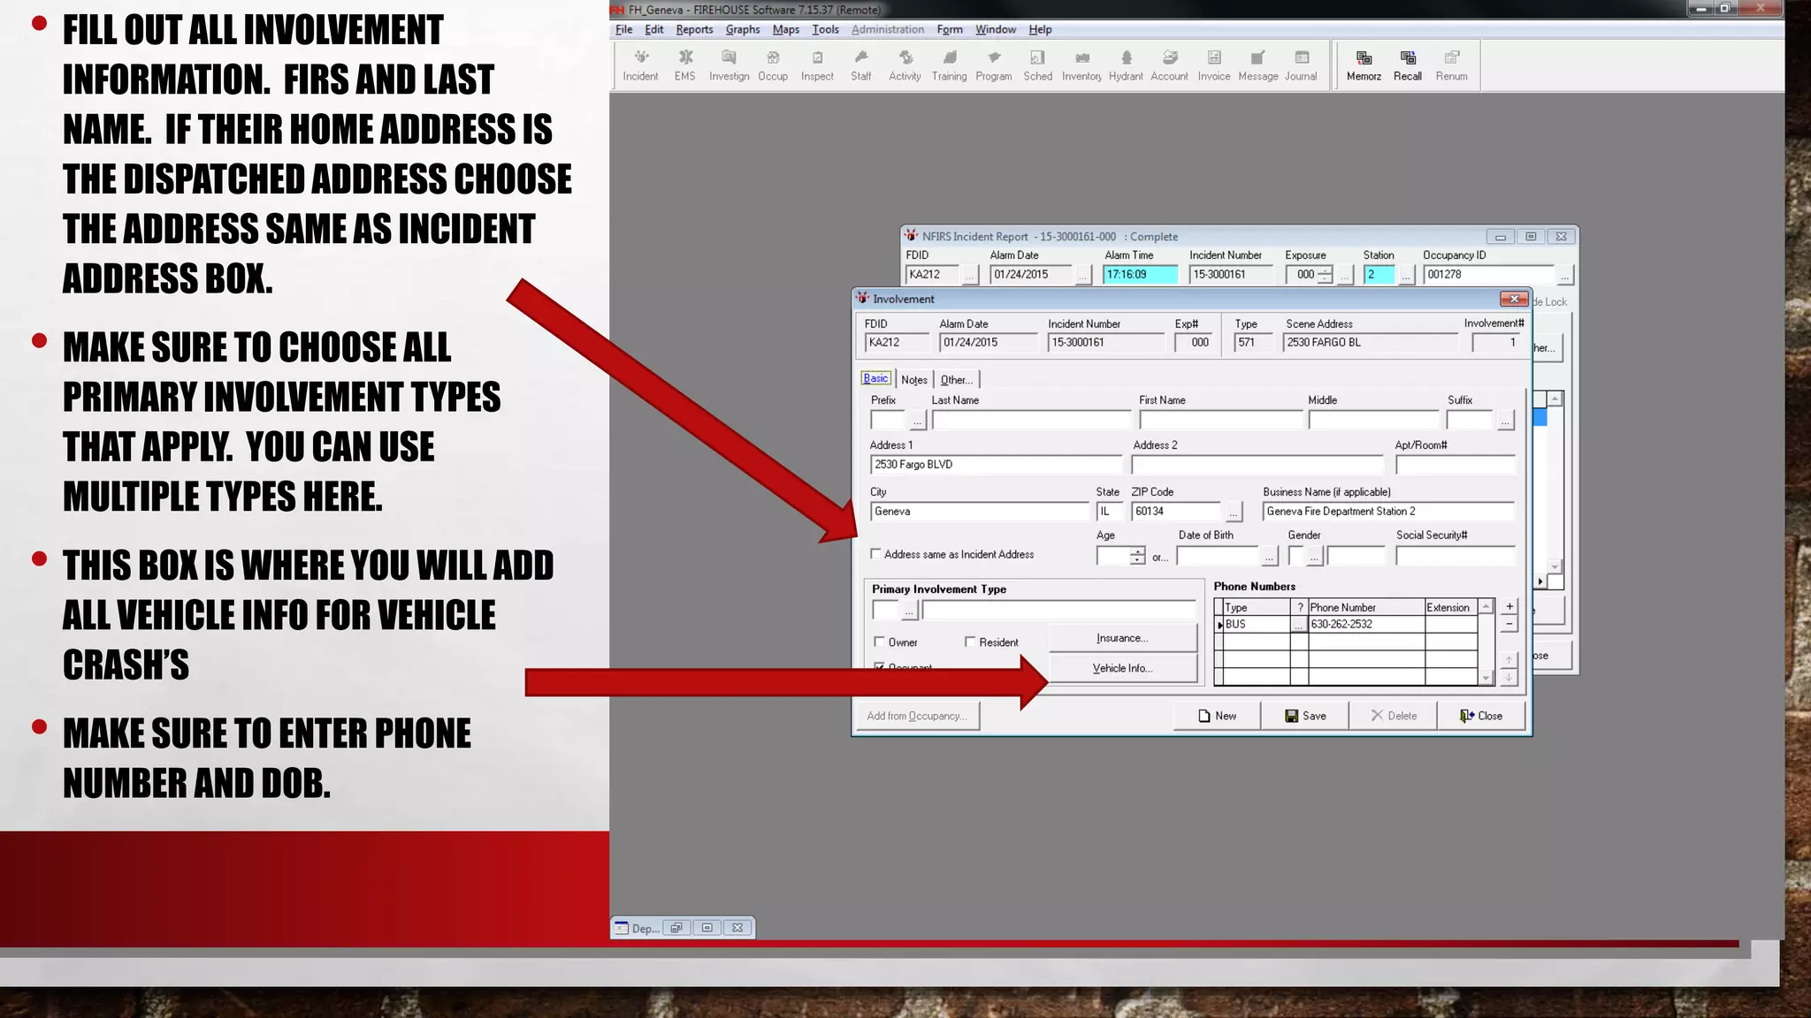Open Suffix lookup ellipsis button

[x=1505, y=421]
